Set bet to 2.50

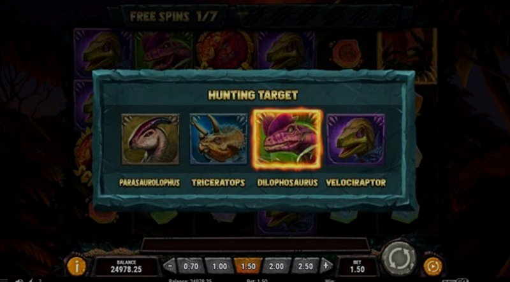305,267
